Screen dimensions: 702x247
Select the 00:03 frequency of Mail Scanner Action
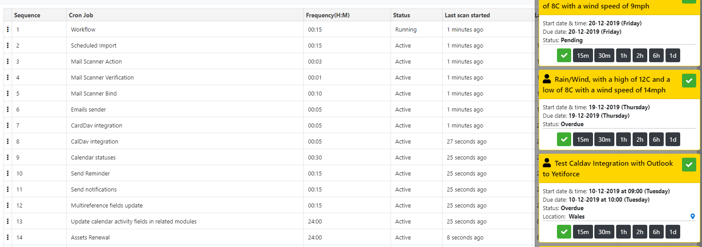[x=315, y=61]
